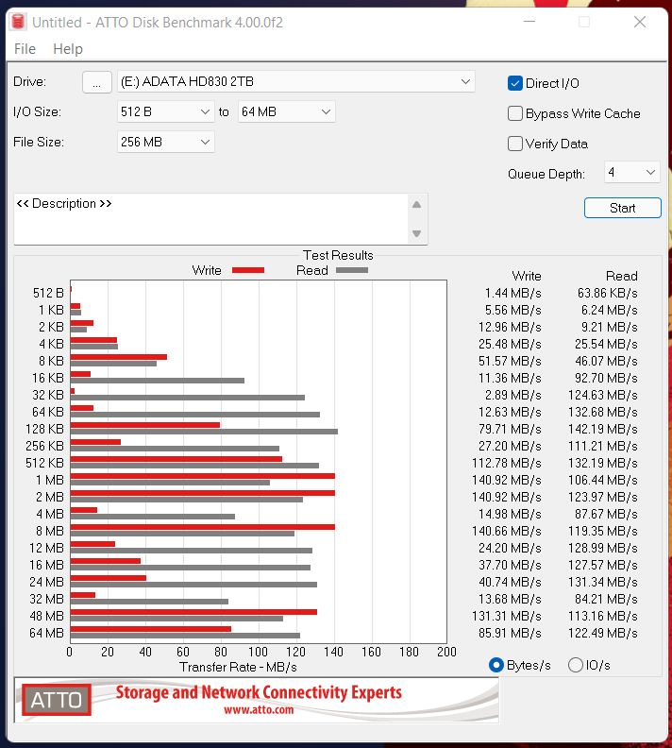Click the gray Read legend swatch
The height and width of the screenshot is (748, 672).
point(352,270)
